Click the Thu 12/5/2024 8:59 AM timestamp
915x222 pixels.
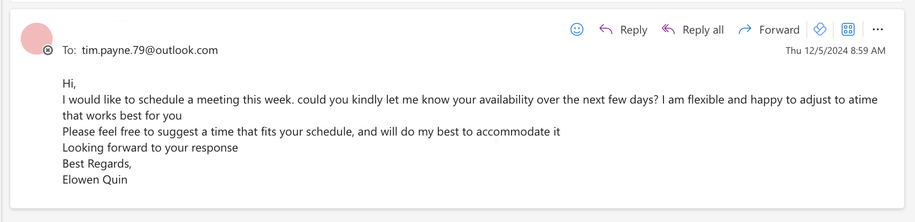(x=835, y=51)
